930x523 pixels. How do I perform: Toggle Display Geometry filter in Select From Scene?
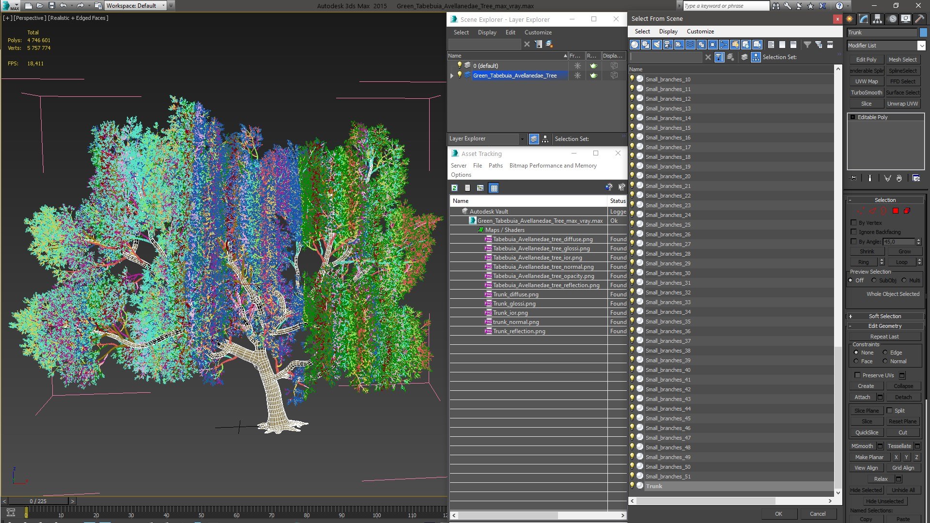point(635,45)
